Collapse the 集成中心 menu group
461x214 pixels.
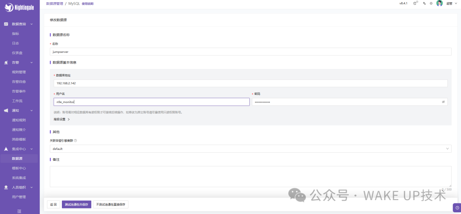pyautogui.click(x=32, y=149)
